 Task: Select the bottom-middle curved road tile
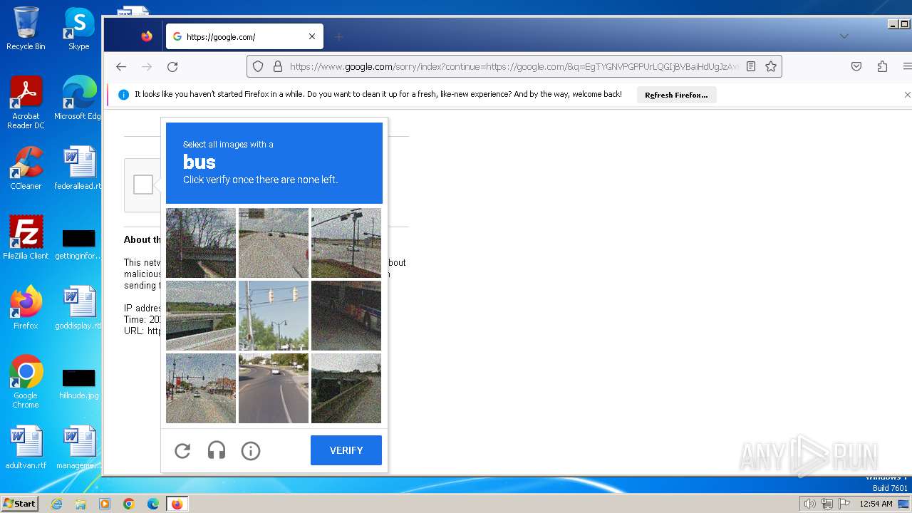pyautogui.click(x=274, y=388)
